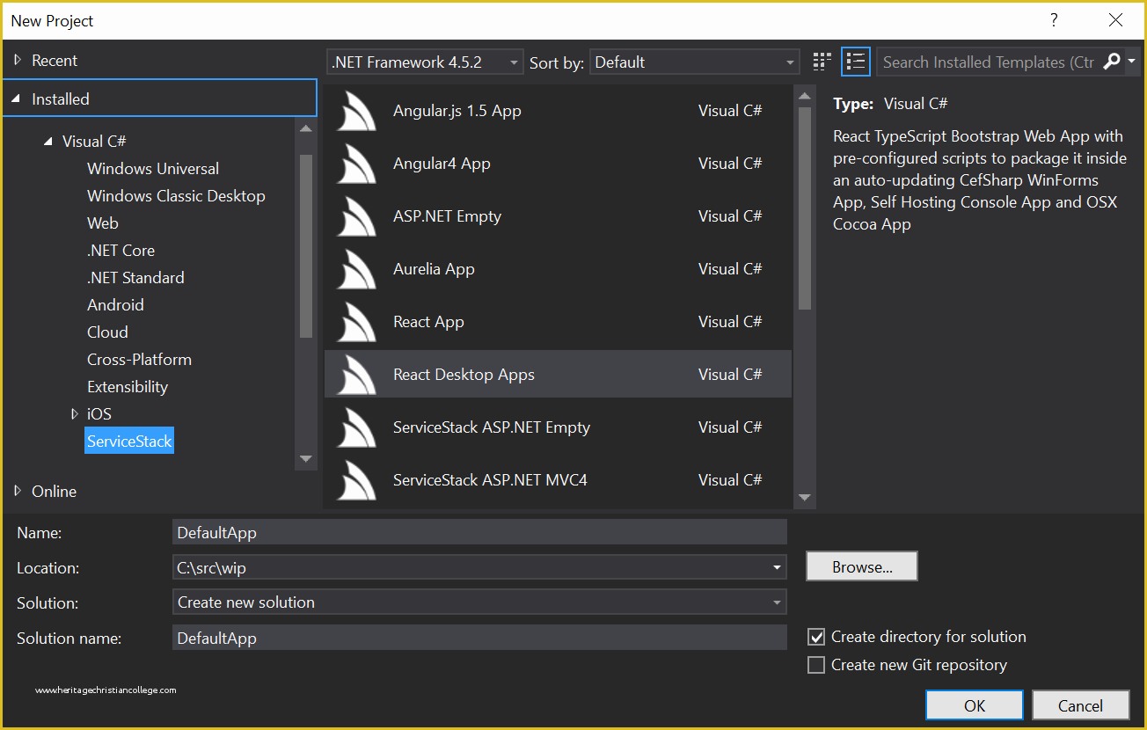Select the 'ServiceStack ASP.NET Empty' template name

[492, 427]
